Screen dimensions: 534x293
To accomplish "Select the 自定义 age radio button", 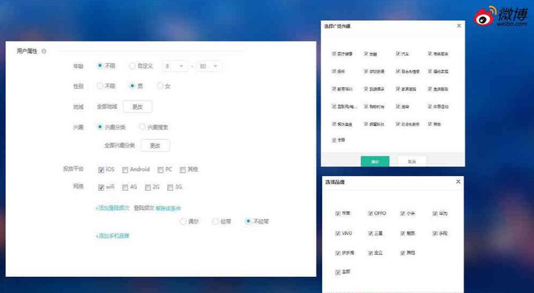I will [132, 66].
